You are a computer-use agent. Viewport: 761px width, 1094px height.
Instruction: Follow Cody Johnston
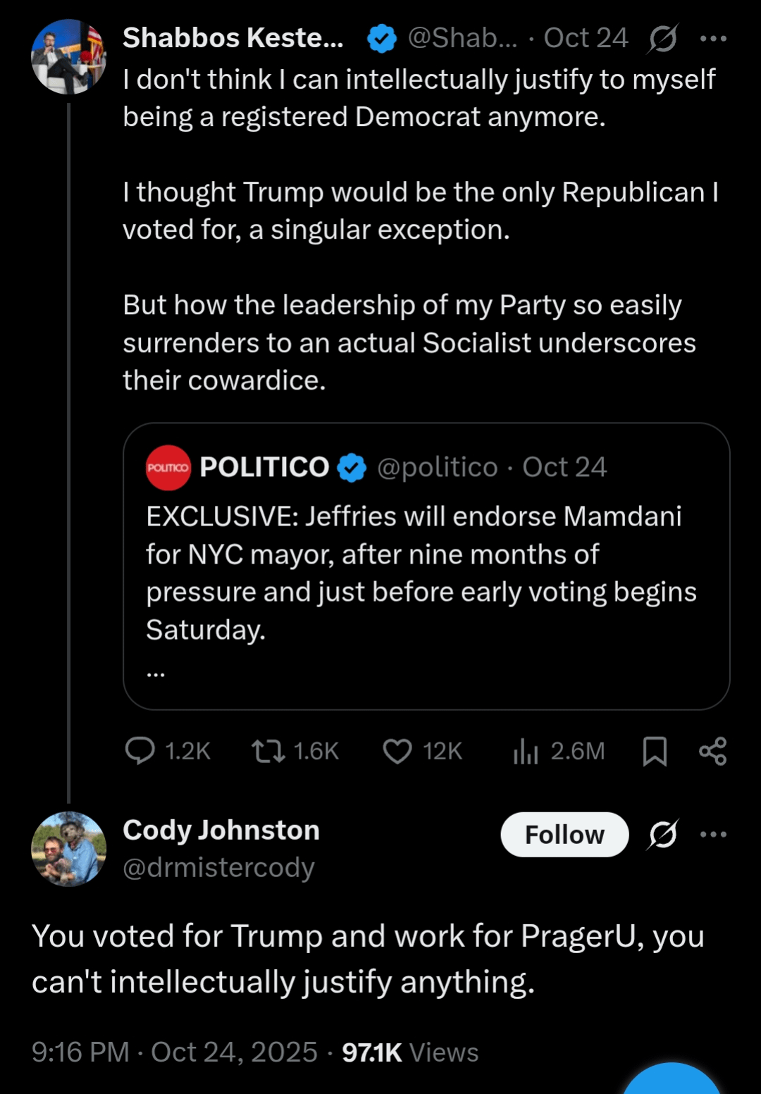coord(564,835)
